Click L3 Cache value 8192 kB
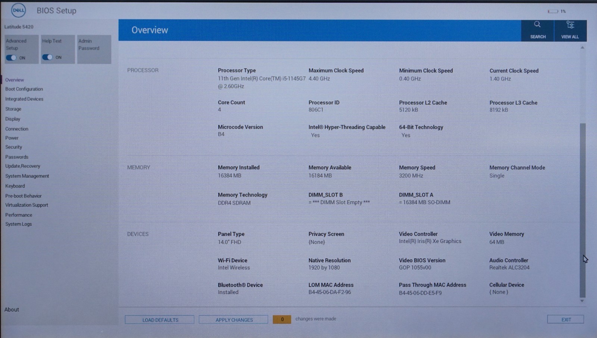The image size is (597, 338). coord(499,110)
